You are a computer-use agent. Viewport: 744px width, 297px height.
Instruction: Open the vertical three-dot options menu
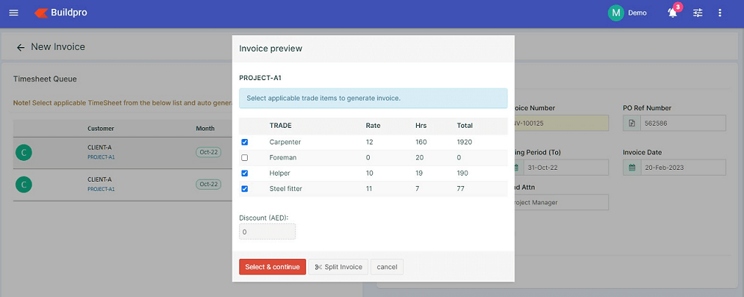720,12
